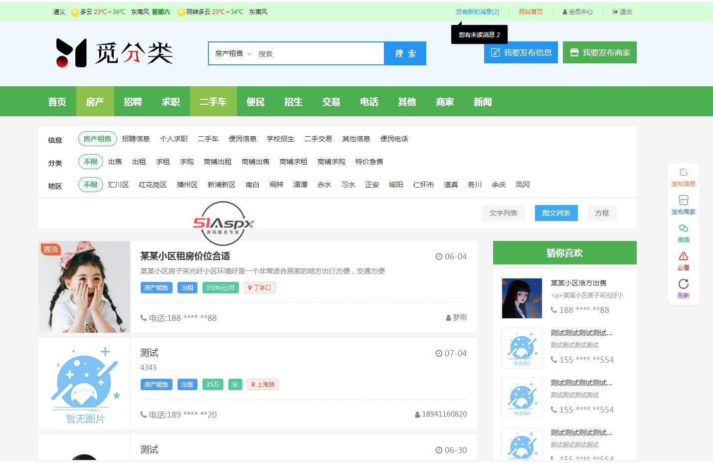Click the 必看 warning sidebar icon
The height and width of the screenshot is (463, 713).
[x=683, y=261]
